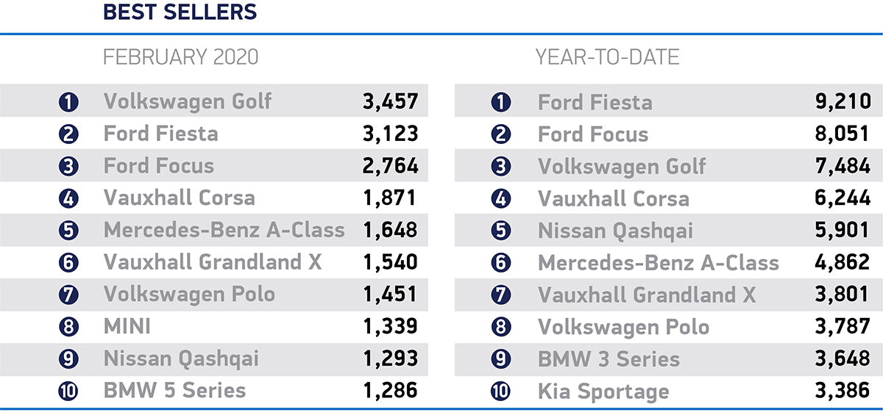This screenshot has height=412, width=883.
Task: Click the 1,286 sales figure for BMW 5 Series
Action: point(390,391)
